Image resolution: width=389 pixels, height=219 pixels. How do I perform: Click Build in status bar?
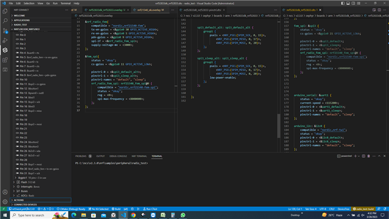click(116, 209)
